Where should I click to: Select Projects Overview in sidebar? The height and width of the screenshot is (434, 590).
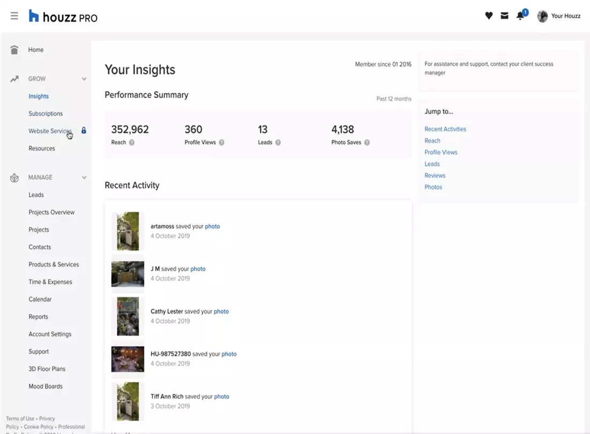(51, 212)
